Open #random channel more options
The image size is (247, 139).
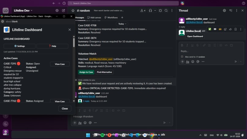(x=172, y=10)
